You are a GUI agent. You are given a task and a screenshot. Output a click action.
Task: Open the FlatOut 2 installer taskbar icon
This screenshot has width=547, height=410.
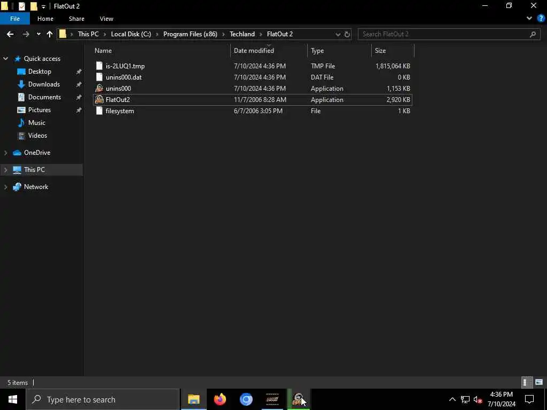pos(299,399)
